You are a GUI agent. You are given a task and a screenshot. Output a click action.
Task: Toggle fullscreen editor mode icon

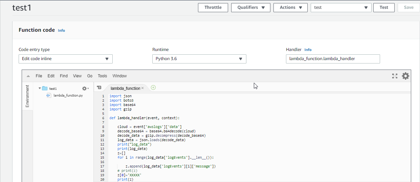pyautogui.click(x=395, y=76)
